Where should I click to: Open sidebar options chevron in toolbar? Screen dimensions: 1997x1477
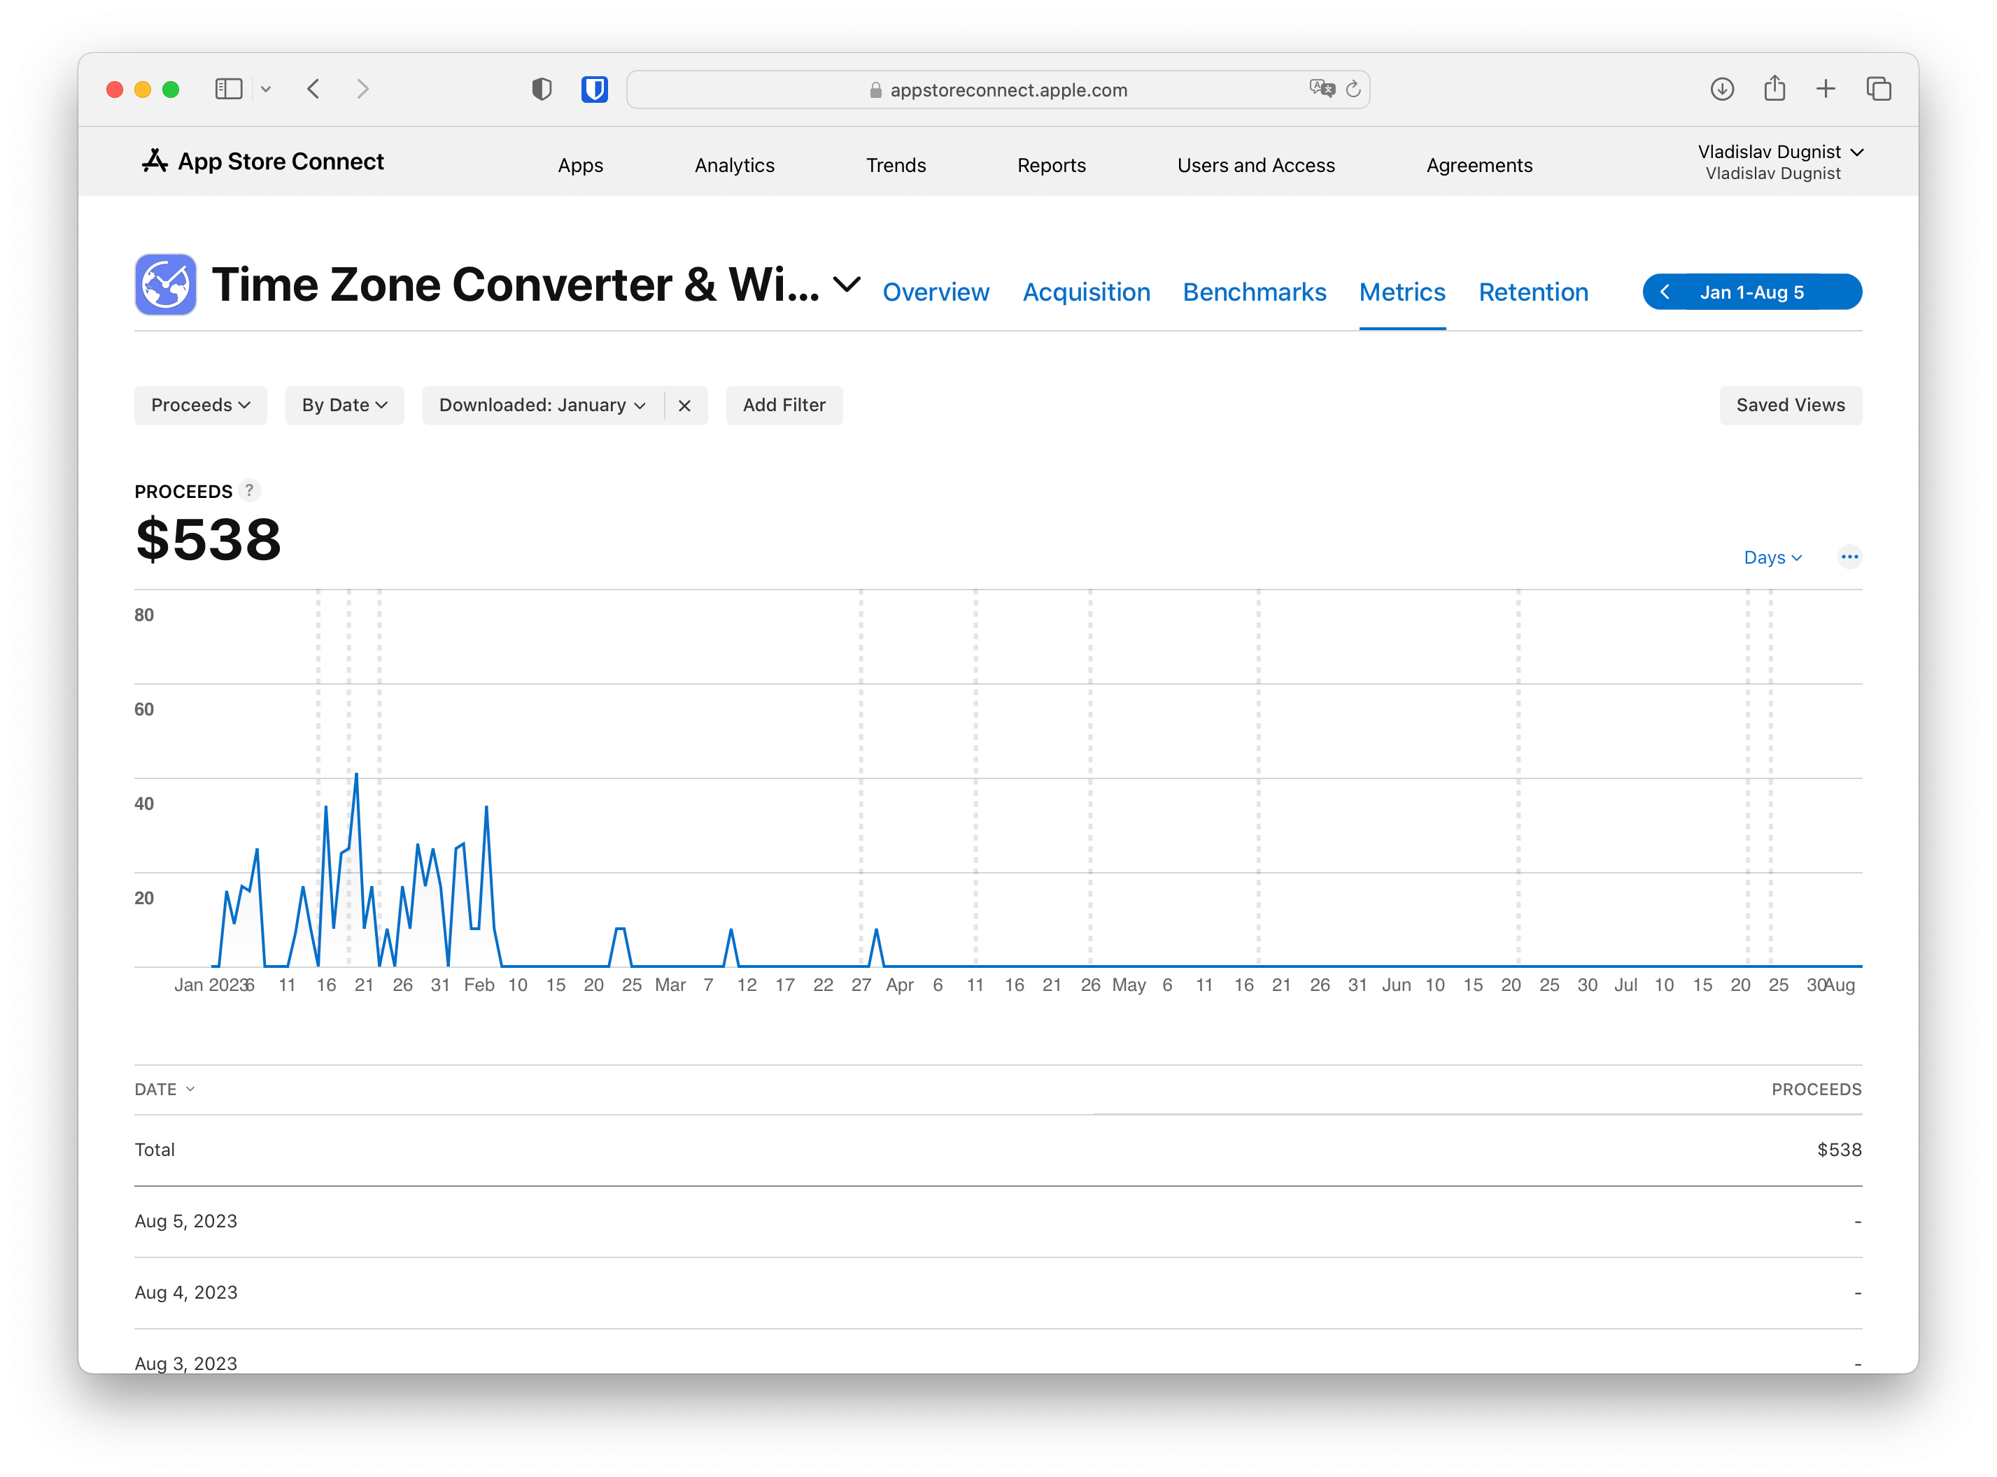[x=266, y=90]
